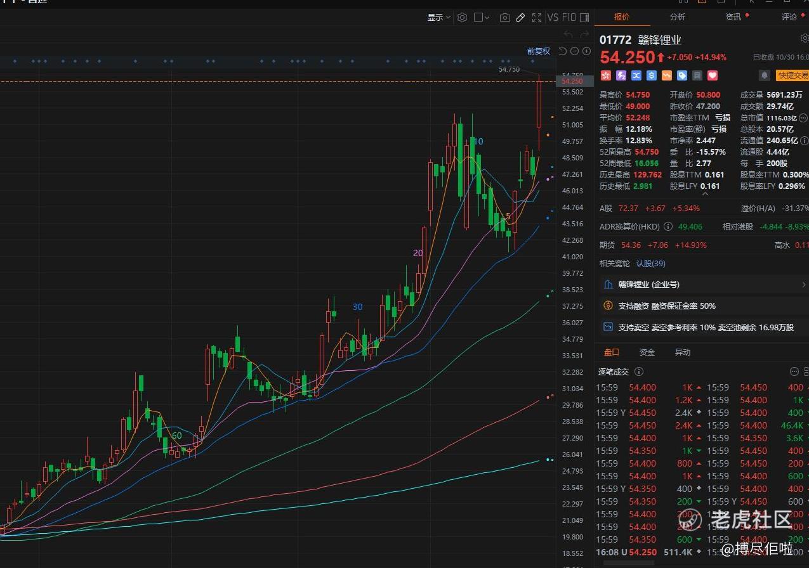Click info icon next to ADR换算价
The height and width of the screenshot is (568, 809).
pos(668,226)
